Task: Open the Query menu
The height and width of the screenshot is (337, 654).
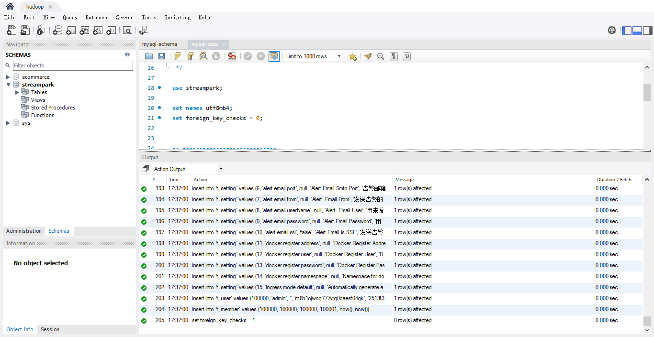Action: coord(70,17)
